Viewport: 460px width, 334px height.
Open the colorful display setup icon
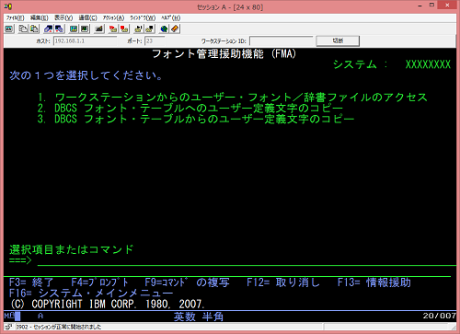click(x=74, y=29)
